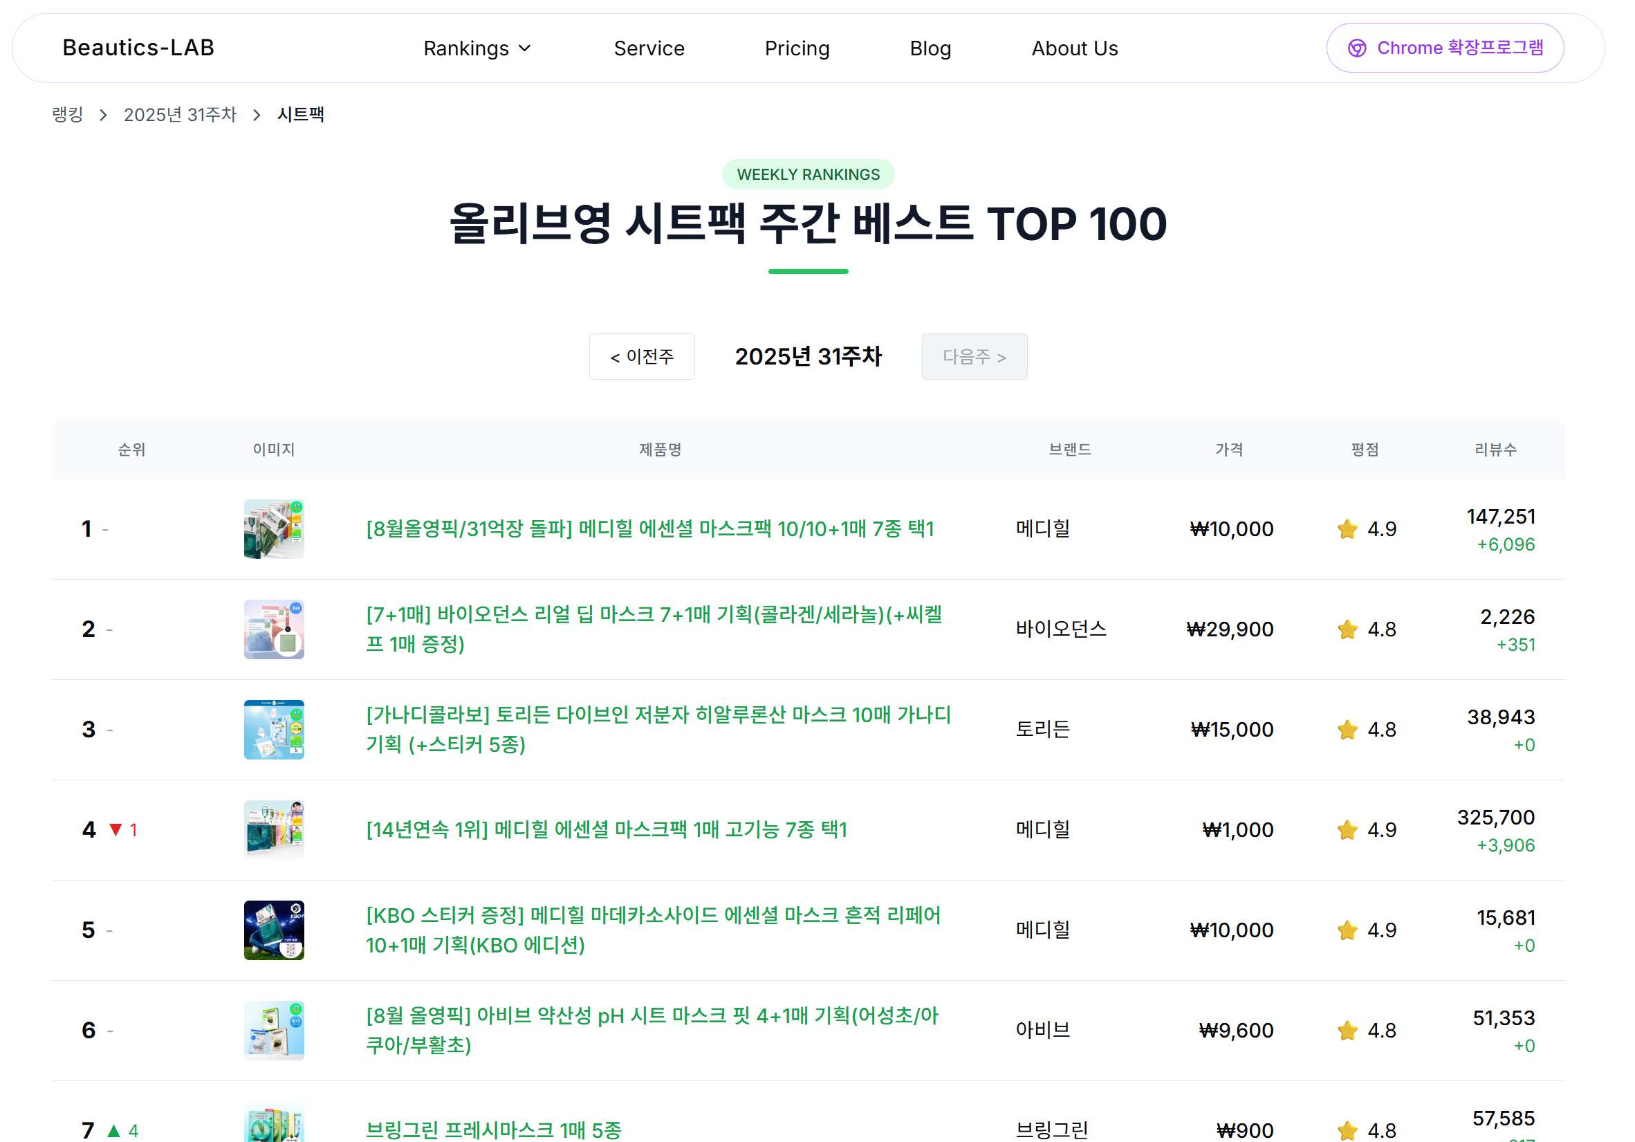
Task: Click the 아비브 brand cell
Action: [x=1042, y=1030]
